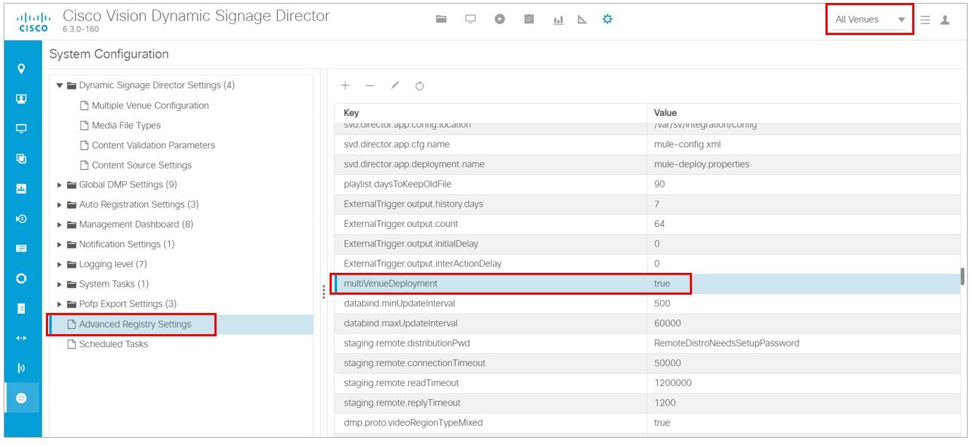Expand the Global DMP Settings folder

coord(60,185)
